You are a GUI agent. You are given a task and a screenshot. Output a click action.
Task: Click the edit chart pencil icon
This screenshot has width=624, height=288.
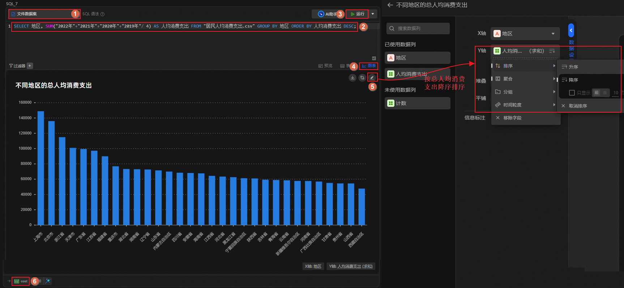(372, 77)
